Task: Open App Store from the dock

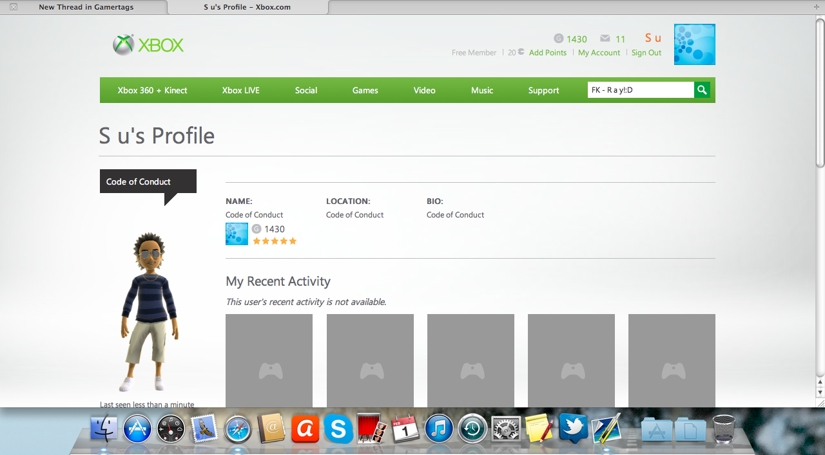Action: [x=137, y=428]
